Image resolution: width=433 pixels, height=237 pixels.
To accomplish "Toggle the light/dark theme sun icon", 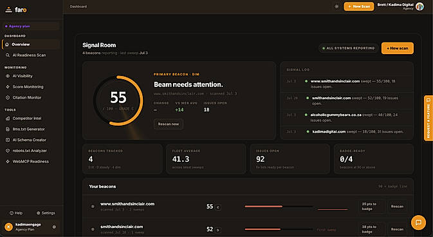I will tap(336, 6).
